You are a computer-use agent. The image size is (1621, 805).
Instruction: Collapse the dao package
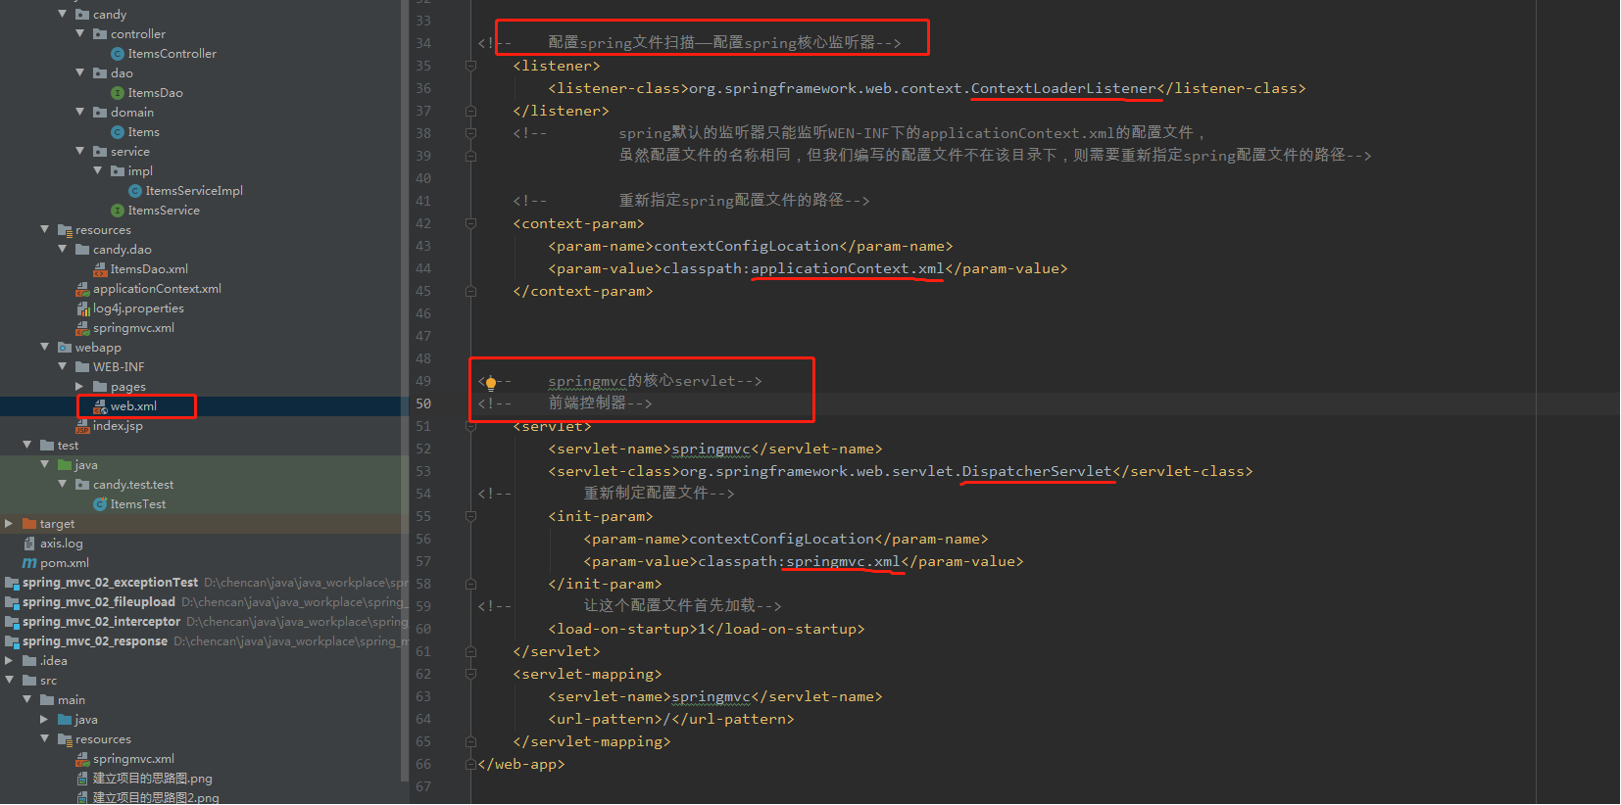coord(80,72)
